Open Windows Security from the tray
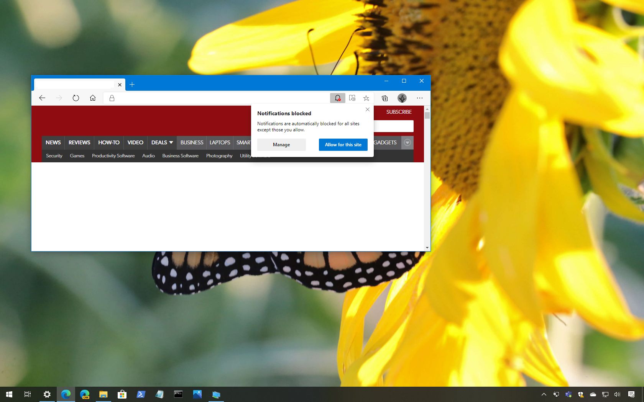This screenshot has height=402, width=644. coord(580,394)
